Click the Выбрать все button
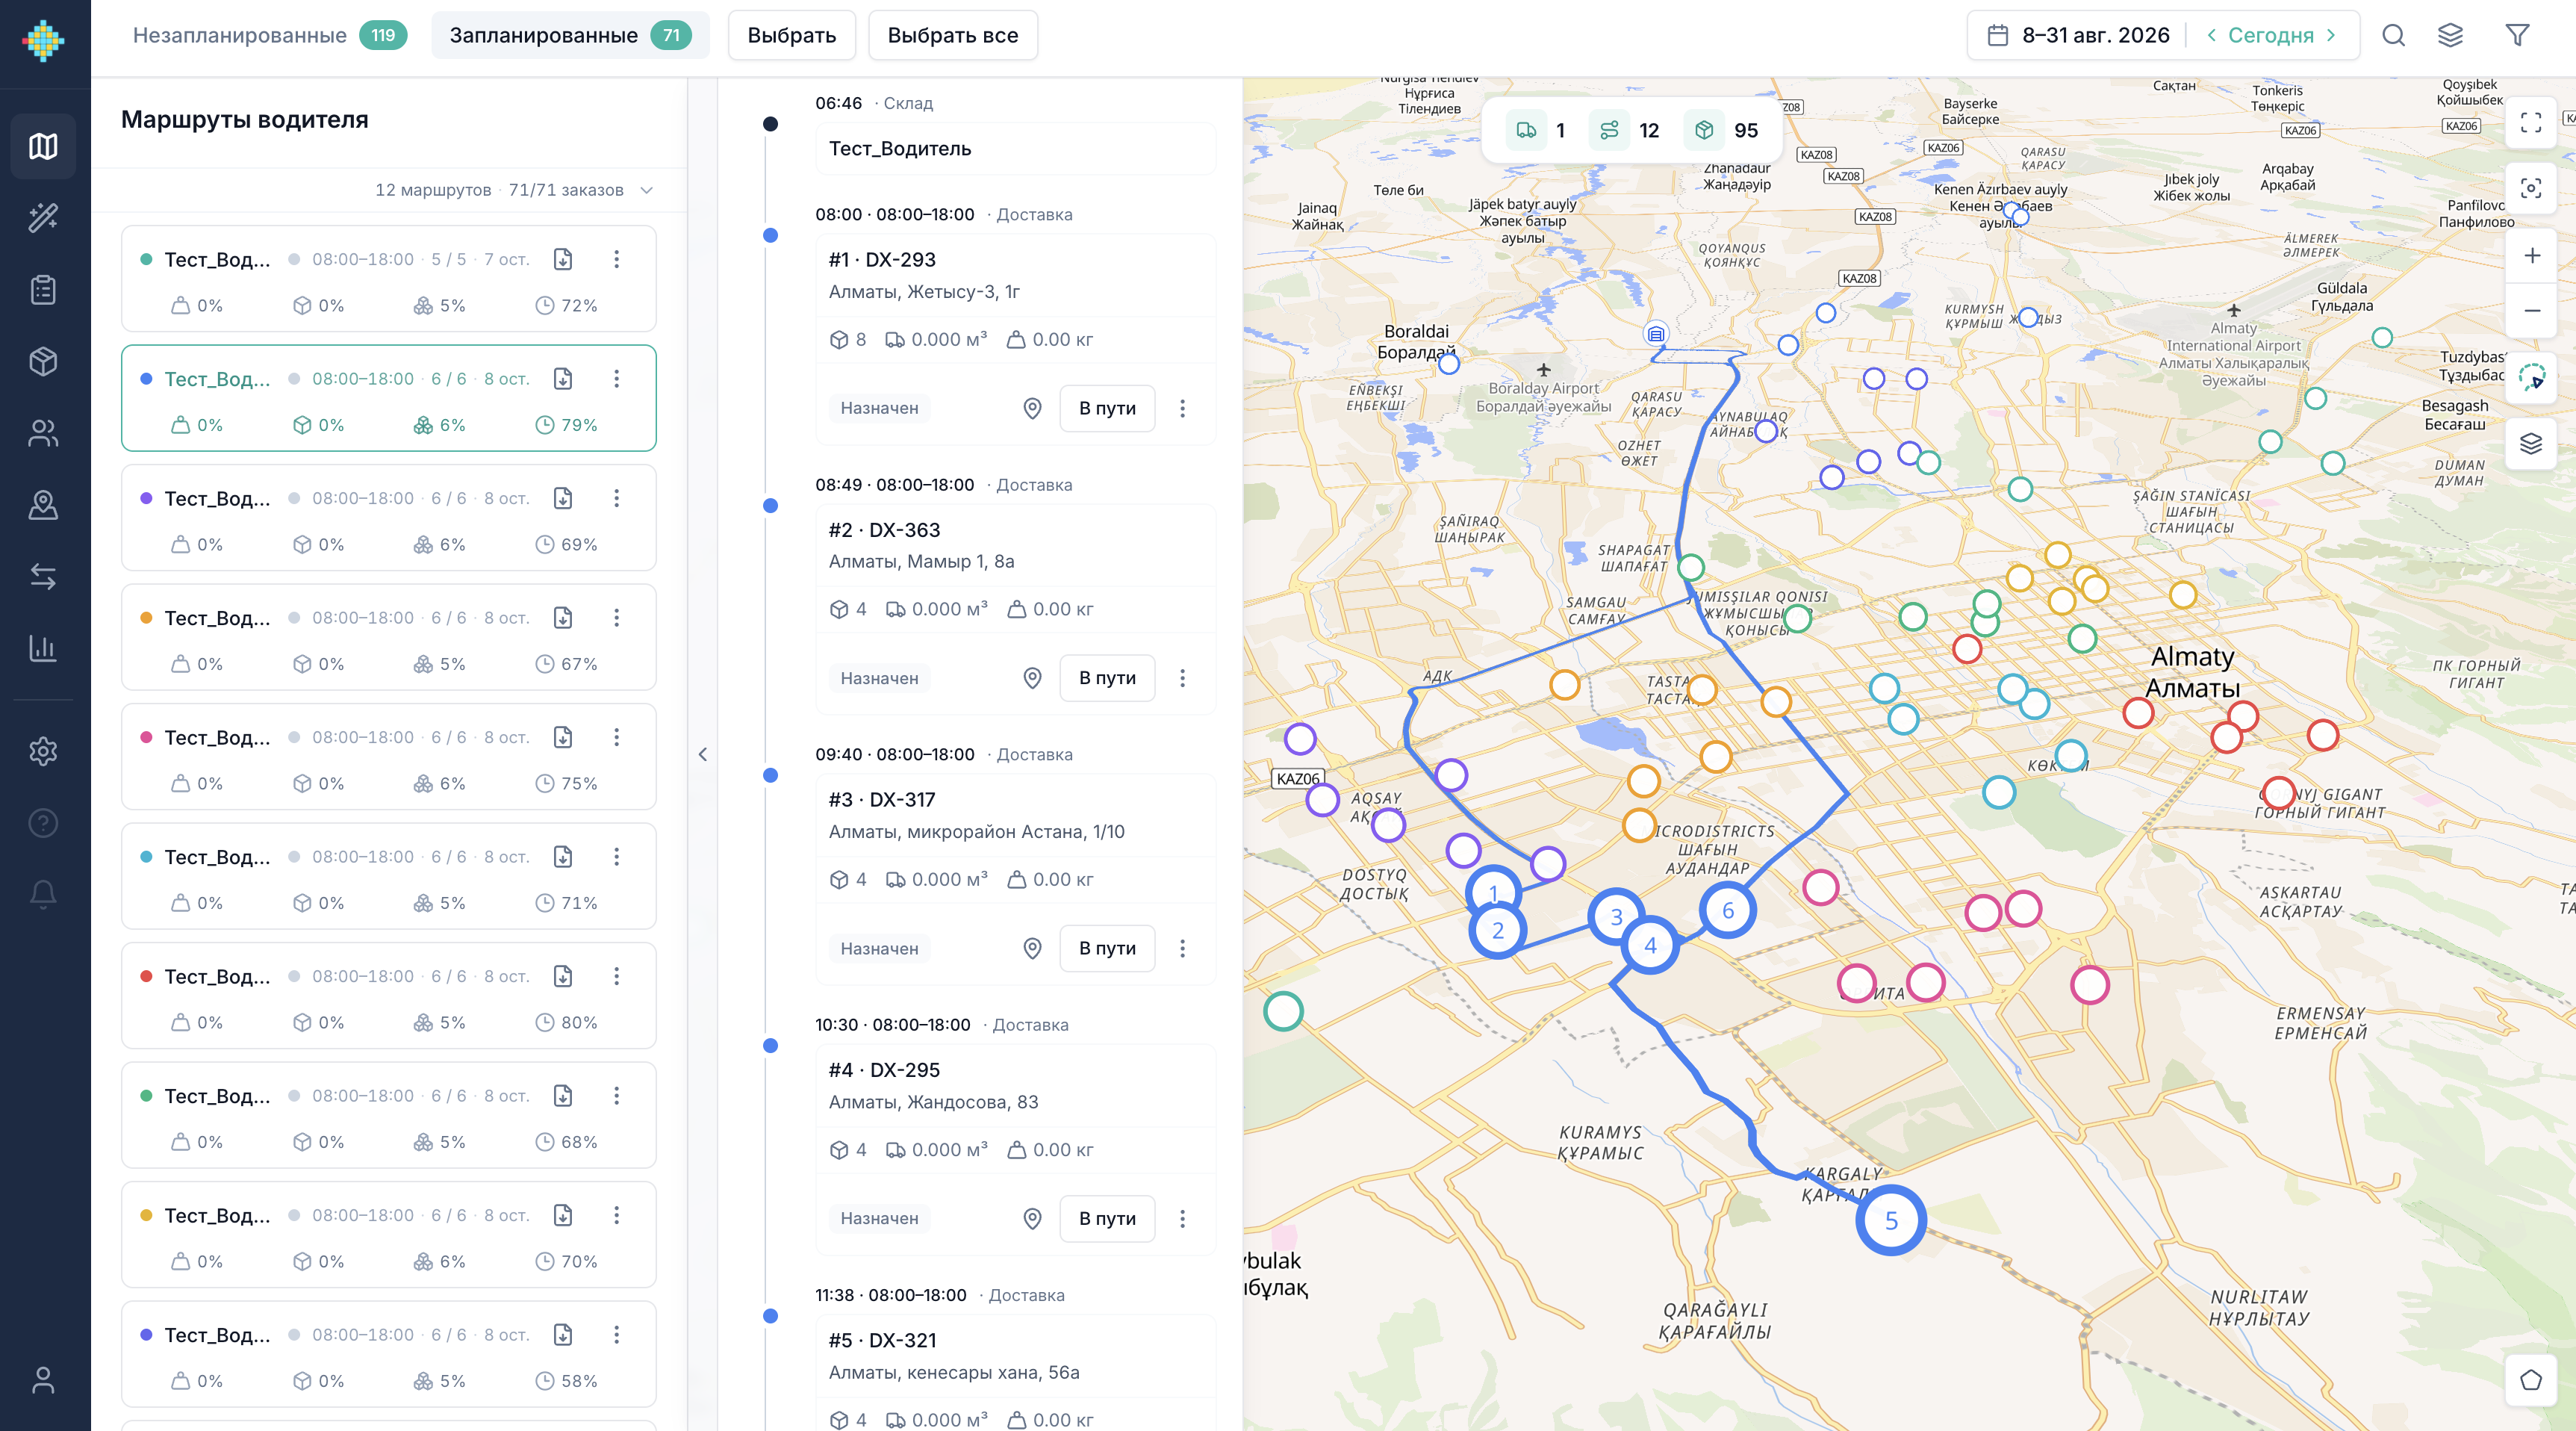The image size is (2576, 1431). [x=953, y=35]
